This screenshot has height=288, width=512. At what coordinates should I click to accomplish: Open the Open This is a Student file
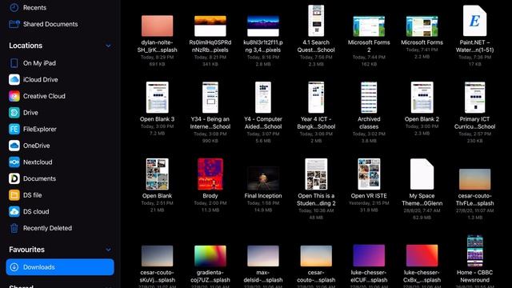pos(316,174)
